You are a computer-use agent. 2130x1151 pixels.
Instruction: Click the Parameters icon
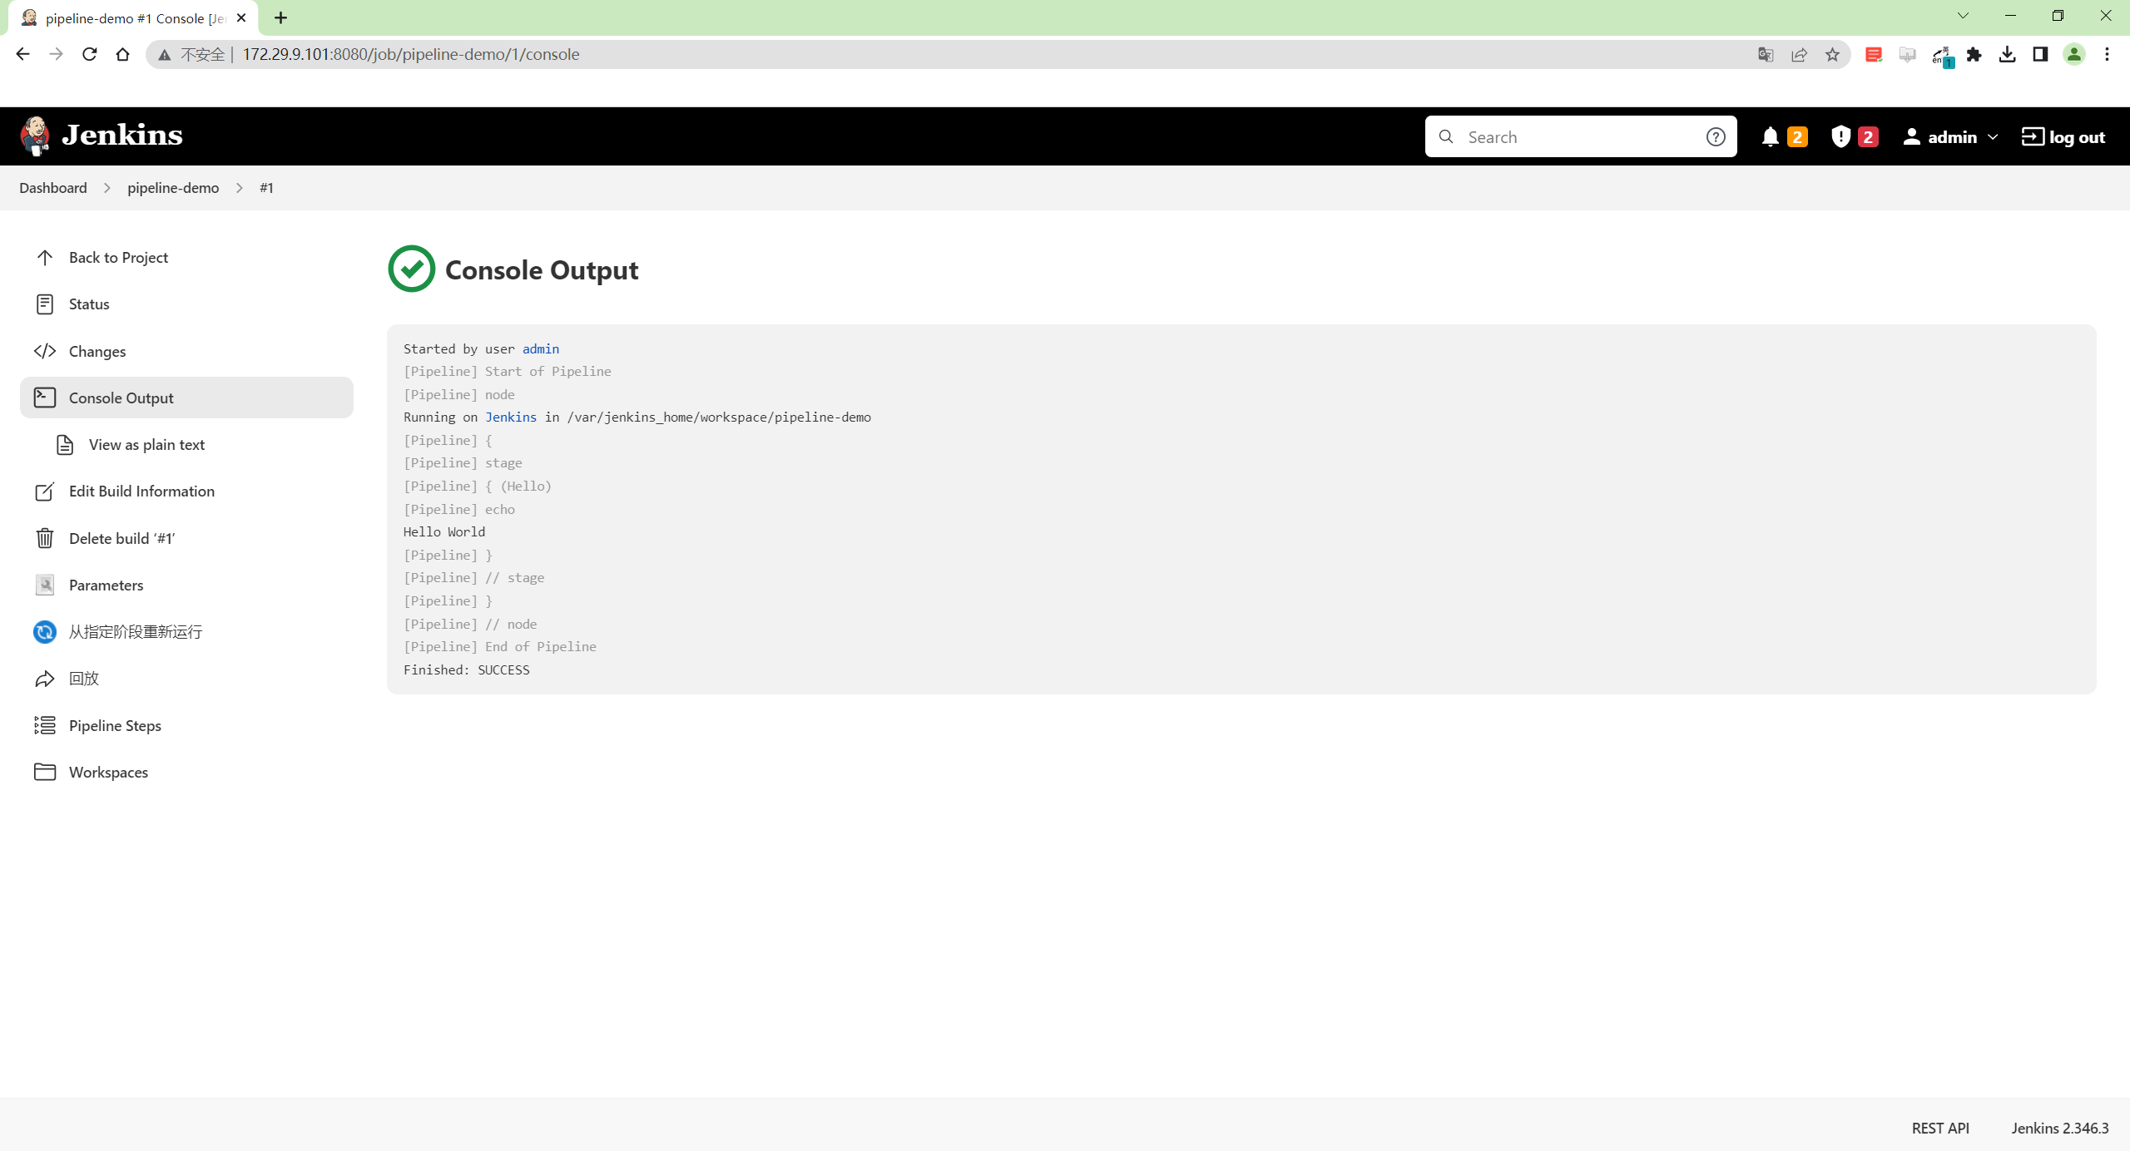point(45,585)
